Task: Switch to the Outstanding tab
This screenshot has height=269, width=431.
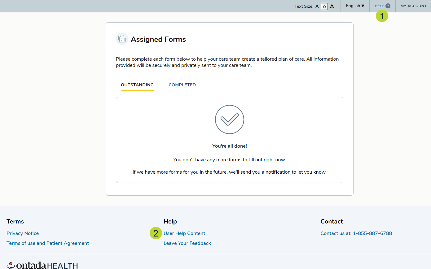Action: 137,85
